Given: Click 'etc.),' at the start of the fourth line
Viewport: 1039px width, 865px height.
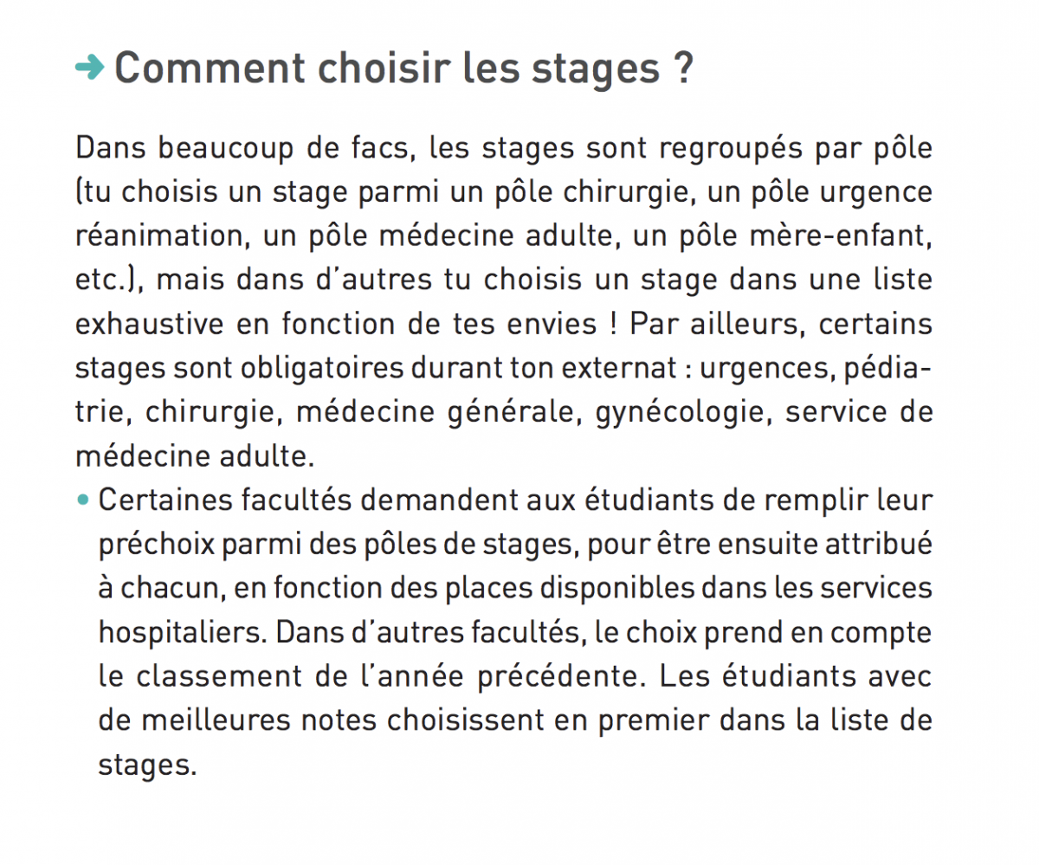Looking at the screenshot, I should click(x=109, y=281).
